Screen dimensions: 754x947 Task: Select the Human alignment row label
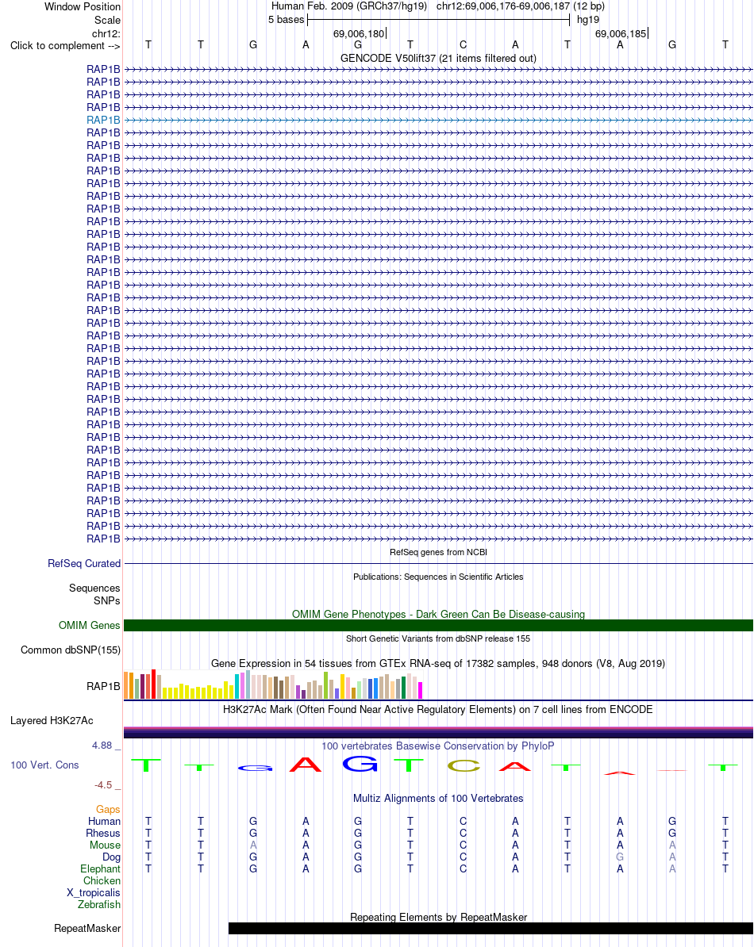click(x=105, y=822)
